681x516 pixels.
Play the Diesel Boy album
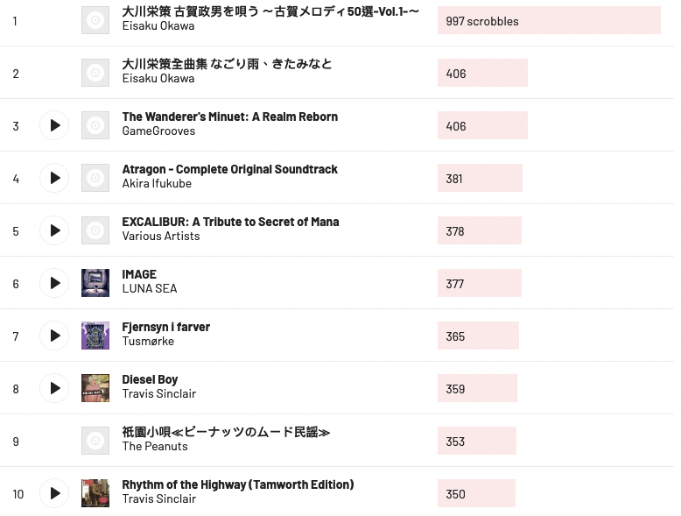coord(54,388)
